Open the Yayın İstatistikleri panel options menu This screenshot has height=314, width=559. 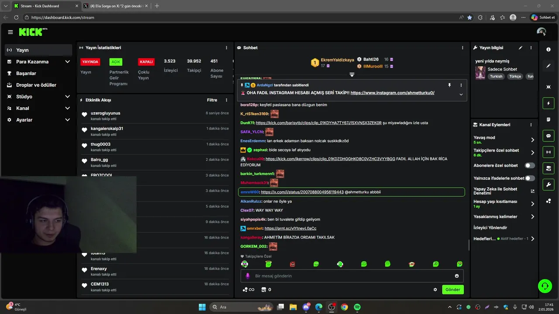click(226, 48)
